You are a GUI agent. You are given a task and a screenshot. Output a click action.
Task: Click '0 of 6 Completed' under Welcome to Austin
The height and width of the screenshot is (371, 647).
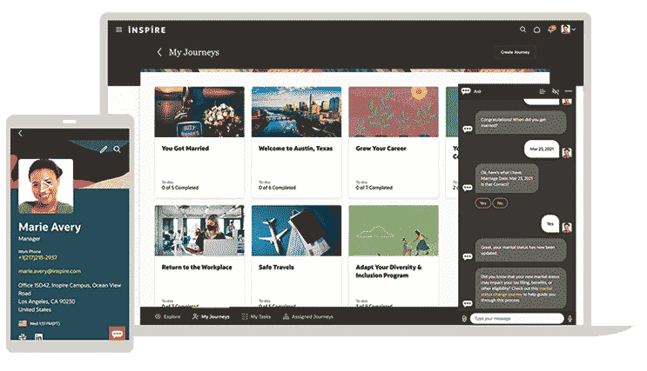[277, 188]
